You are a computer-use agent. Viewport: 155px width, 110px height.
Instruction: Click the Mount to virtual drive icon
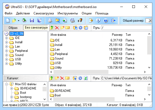tap(73, 21)
